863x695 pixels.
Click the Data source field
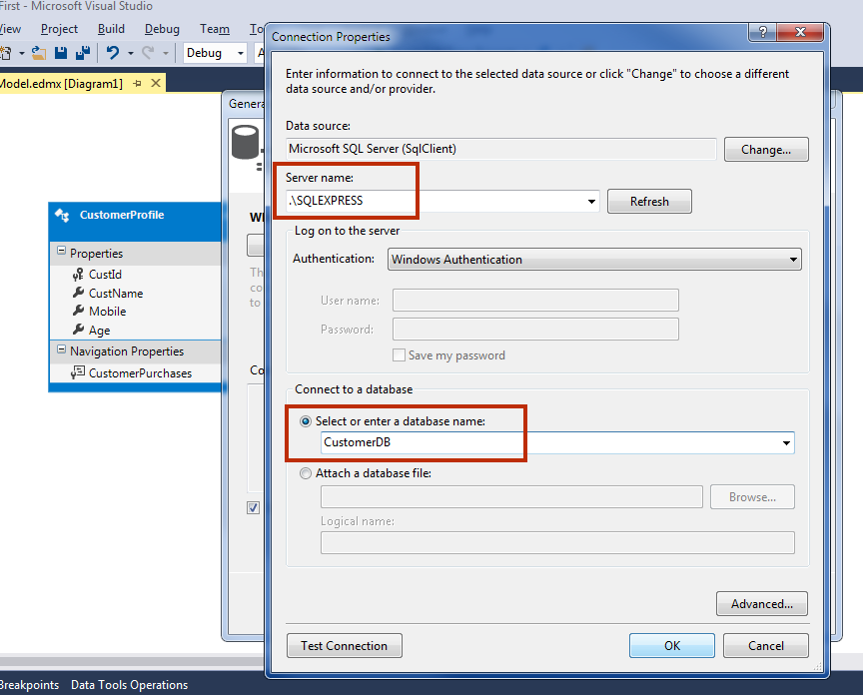(x=500, y=149)
